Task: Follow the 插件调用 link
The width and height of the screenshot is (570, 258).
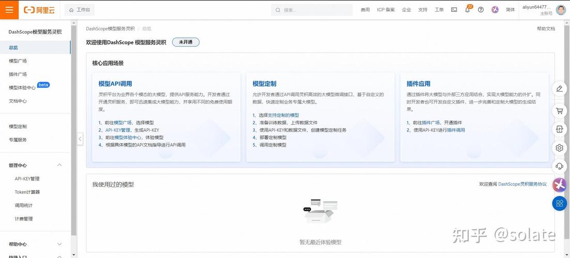Action: (x=456, y=130)
